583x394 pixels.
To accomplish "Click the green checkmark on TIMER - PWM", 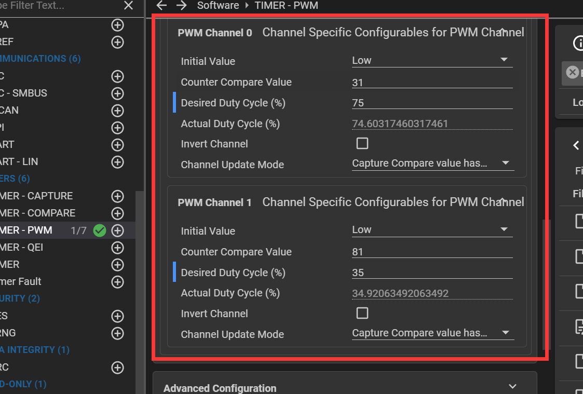I will click(x=99, y=230).
